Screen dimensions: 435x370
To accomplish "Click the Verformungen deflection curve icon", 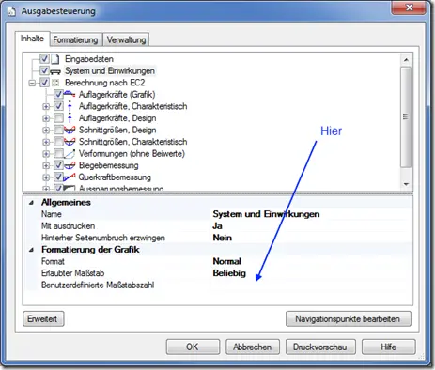I will (70, 153).
